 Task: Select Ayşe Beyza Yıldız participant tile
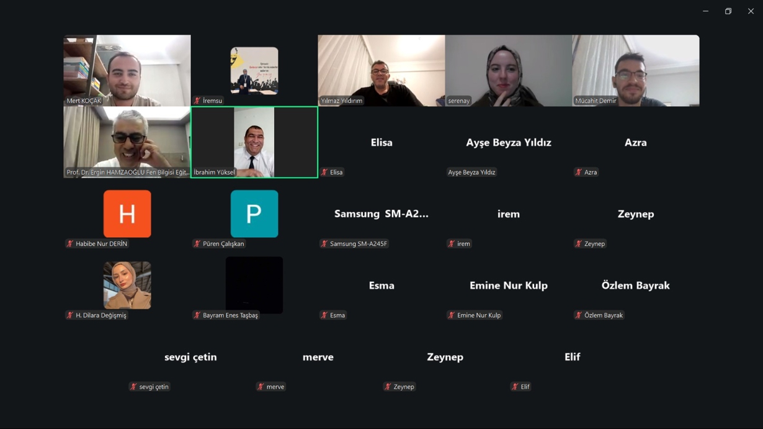tap(509, 142)
